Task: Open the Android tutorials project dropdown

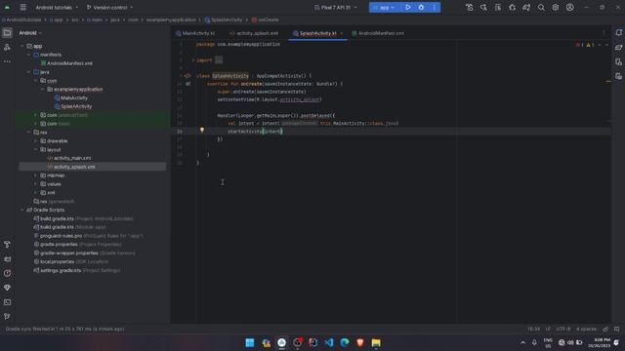Action: 57,7
